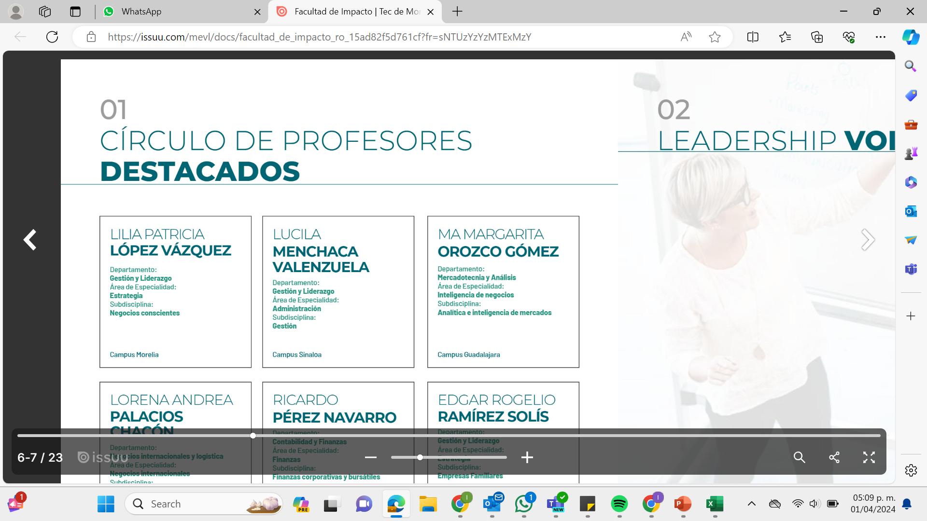This screenshot has width=927, height=521.
Task: Open Lucila Menchaca Valenzuela card
Action: (x=338, y=292)
